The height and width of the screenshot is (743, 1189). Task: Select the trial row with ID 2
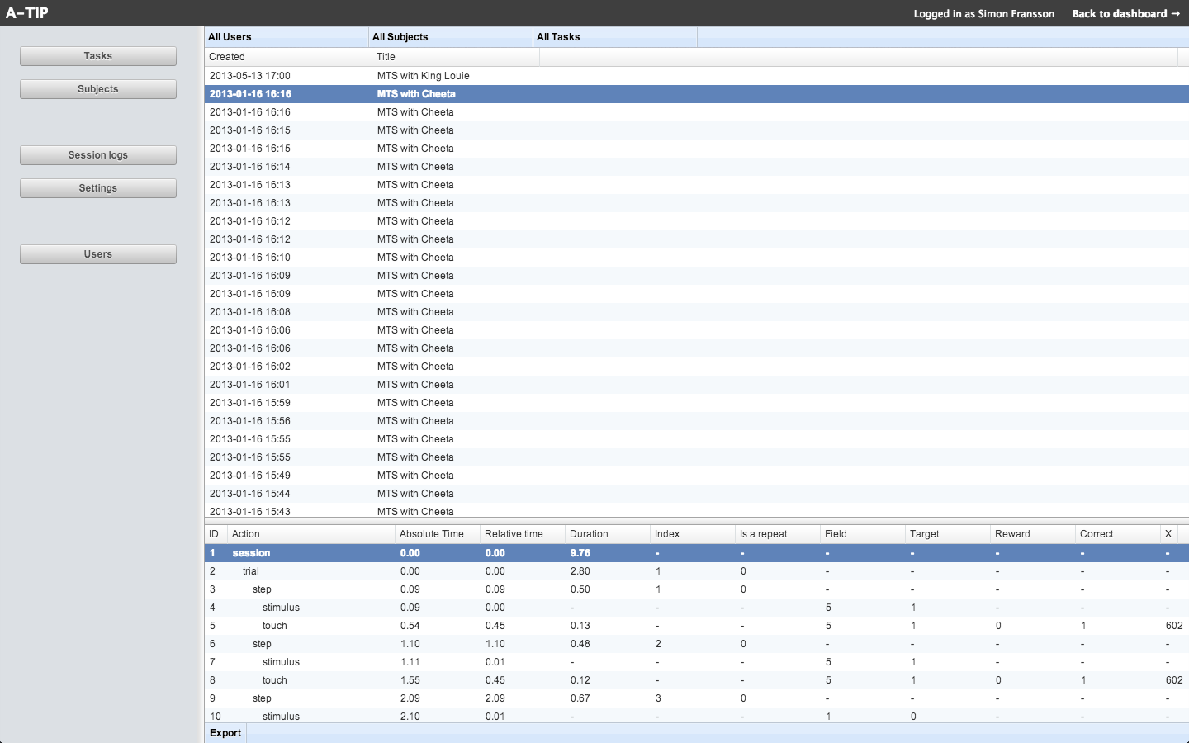click(250, 571)
